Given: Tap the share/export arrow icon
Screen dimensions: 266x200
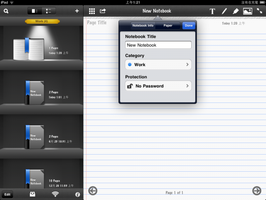Looking at the screenshot, I should point(103,11).
